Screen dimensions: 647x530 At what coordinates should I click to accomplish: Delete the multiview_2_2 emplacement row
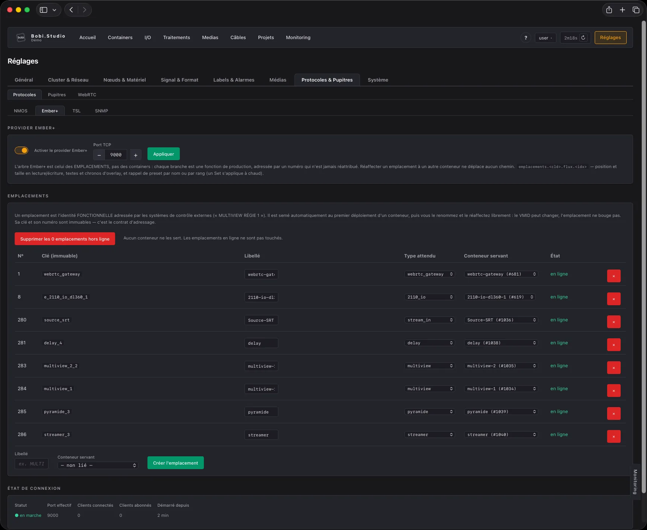[x=614, y=368]
